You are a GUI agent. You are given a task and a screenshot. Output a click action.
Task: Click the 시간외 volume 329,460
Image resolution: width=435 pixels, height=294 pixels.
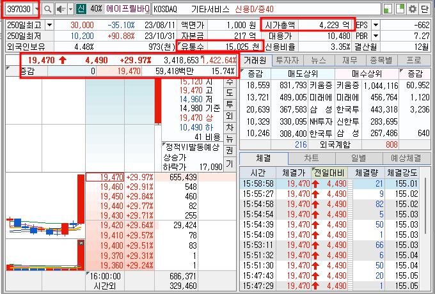[183, 286]
